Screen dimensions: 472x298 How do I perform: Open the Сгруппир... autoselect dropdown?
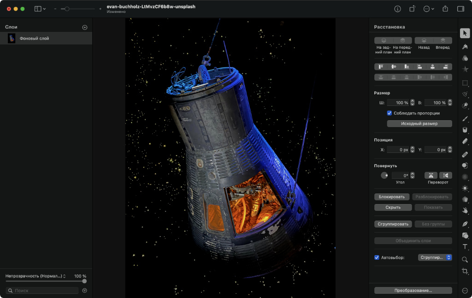(435, 257)
